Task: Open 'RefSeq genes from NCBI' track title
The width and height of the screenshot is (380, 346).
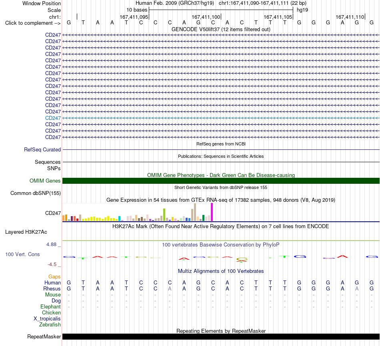Action: pyautogui.click(x=221, y=144)
